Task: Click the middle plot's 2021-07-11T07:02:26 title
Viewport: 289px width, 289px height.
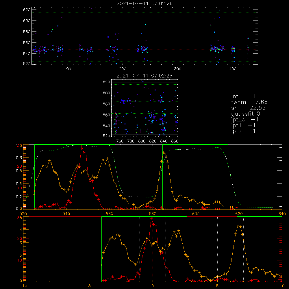Action: 144,76
